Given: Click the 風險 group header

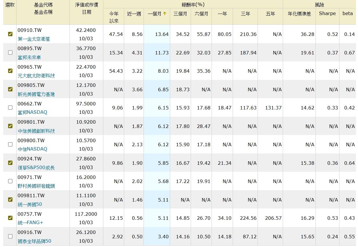Looking at the screenshot, I should coord(320,5).
